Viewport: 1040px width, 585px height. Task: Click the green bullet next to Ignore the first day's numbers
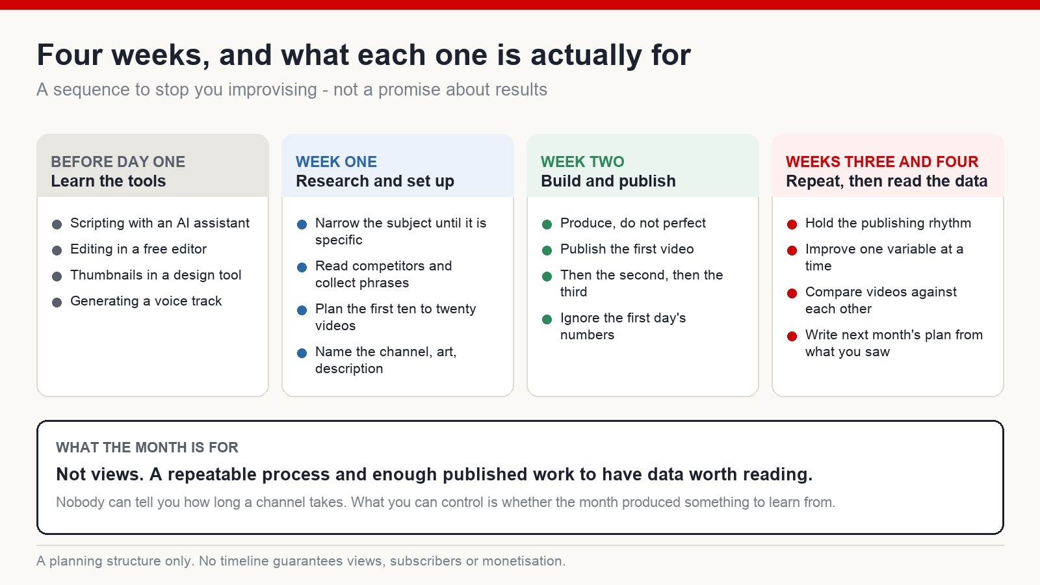tap(547, 319)
